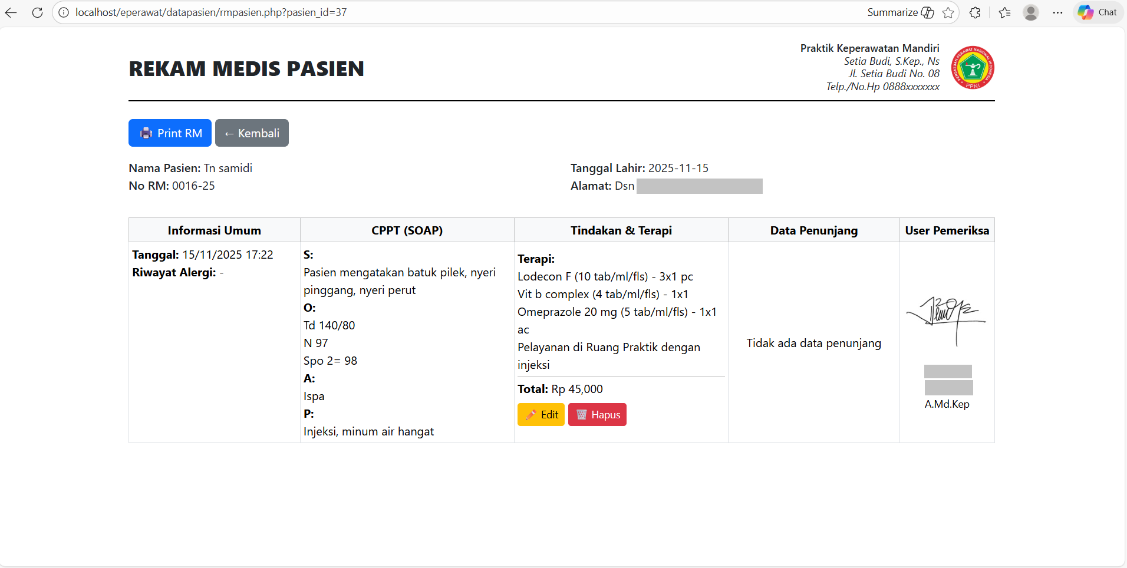Click the examiner signature image
This screenshot has width=1127, height=568.
pos(946,319)
